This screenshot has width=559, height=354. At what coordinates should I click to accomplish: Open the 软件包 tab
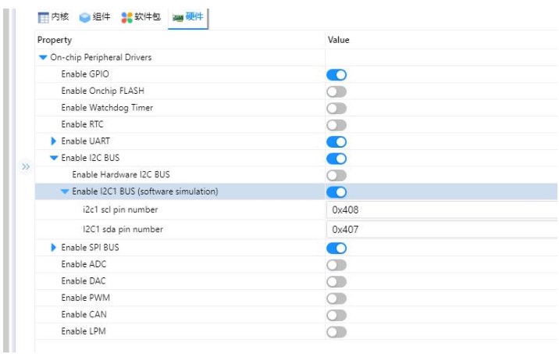tap(148, 17)
